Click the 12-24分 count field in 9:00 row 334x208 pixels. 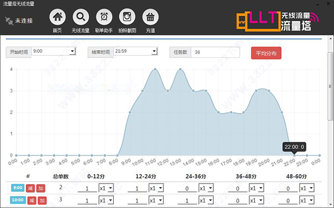(x=137, y=188)
